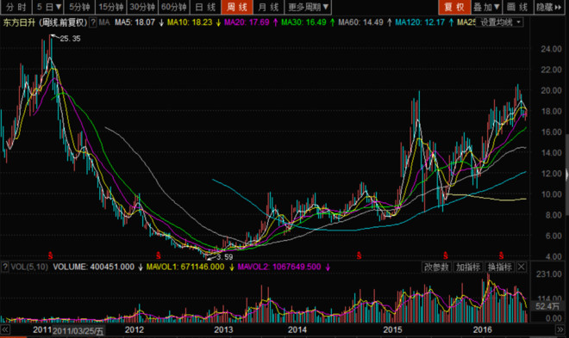Activate the 画线 drawing tool button

pyautogui.click(x=517, y=7)
